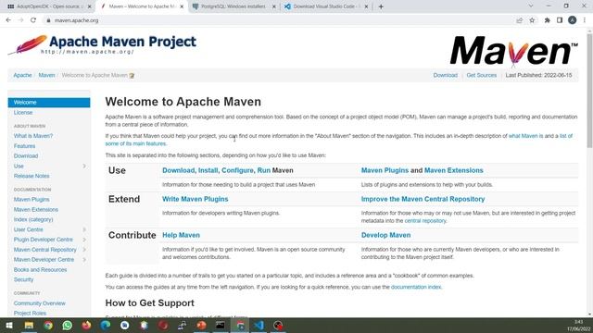Open Features in the sidebar

coord(25,146)
